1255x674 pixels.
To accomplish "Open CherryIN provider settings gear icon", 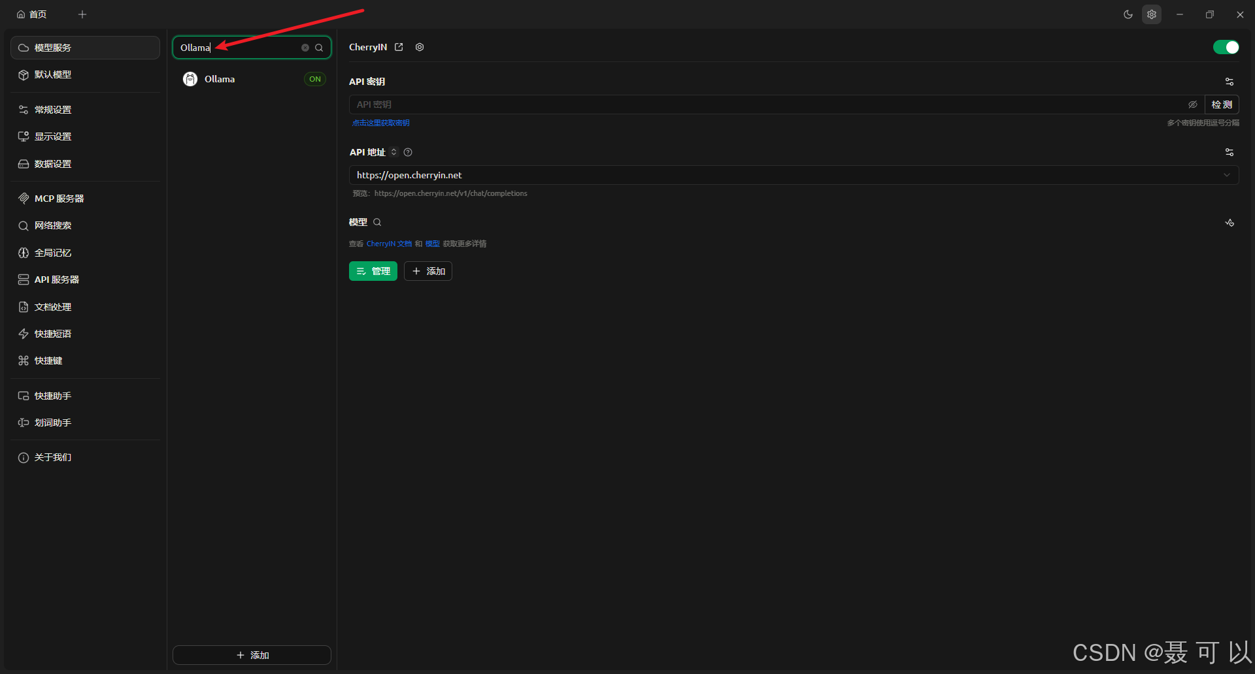I will (x=420, y=47).
